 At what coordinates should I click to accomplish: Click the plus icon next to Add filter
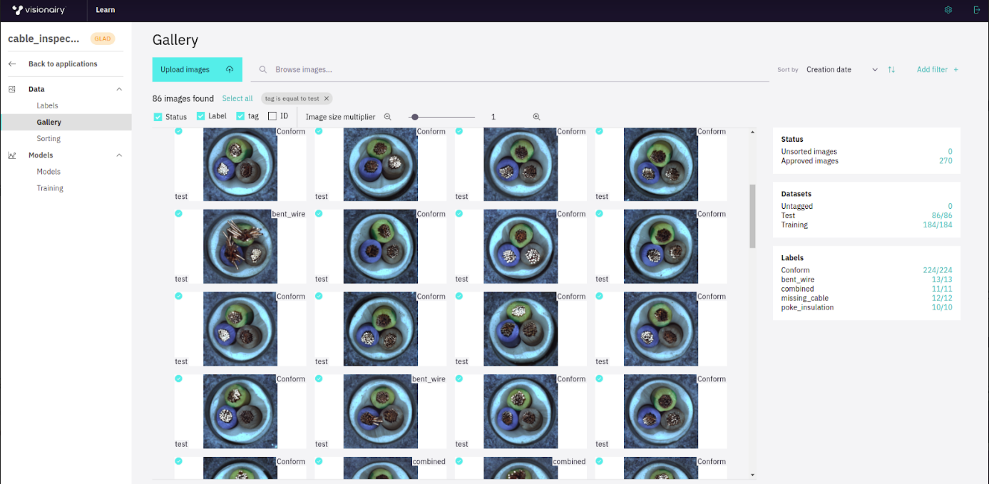pyautogui.click(x=956, y=70)
